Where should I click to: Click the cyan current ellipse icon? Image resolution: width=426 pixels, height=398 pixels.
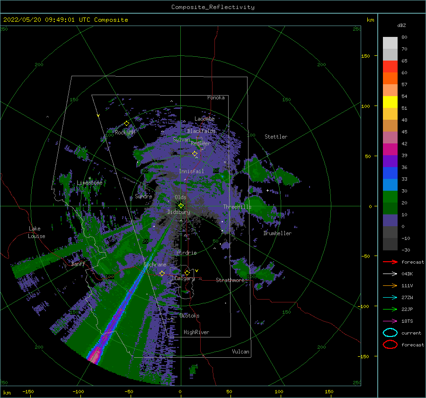[390, 333]
